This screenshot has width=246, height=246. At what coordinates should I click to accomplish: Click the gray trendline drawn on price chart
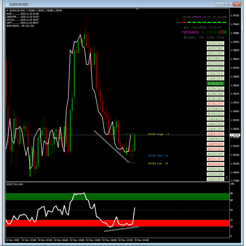tap(111, 146)
